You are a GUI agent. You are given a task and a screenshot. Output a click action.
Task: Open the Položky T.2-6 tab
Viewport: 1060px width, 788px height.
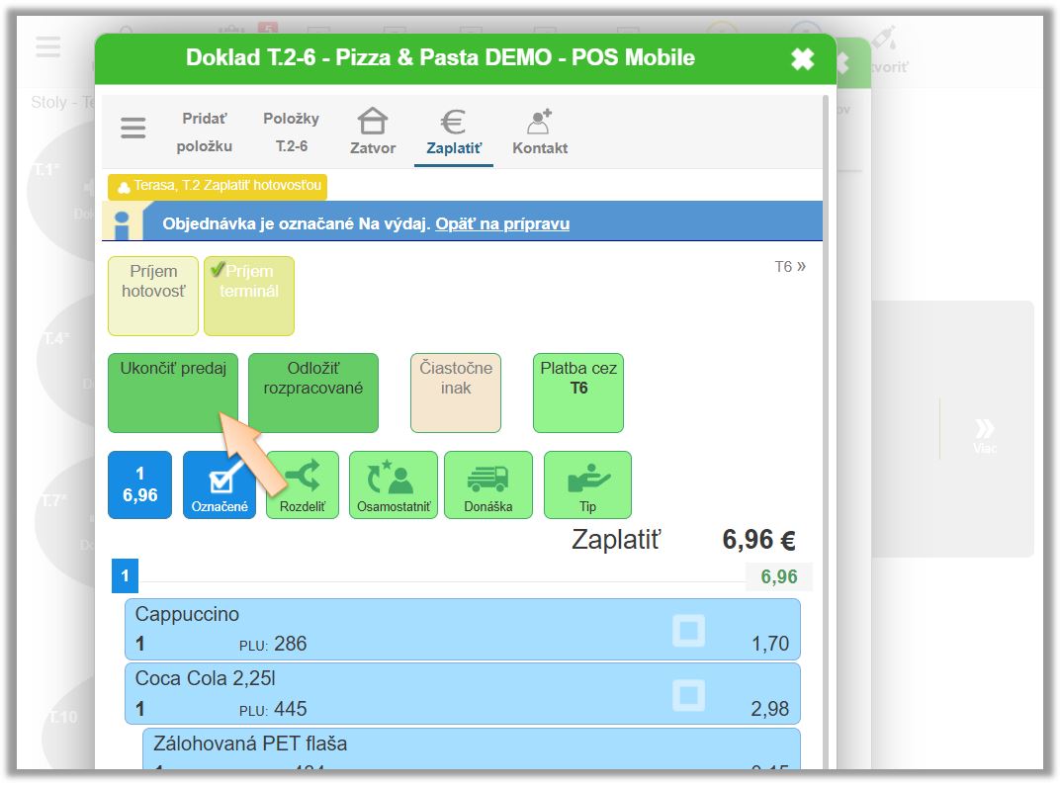[291, 131]
